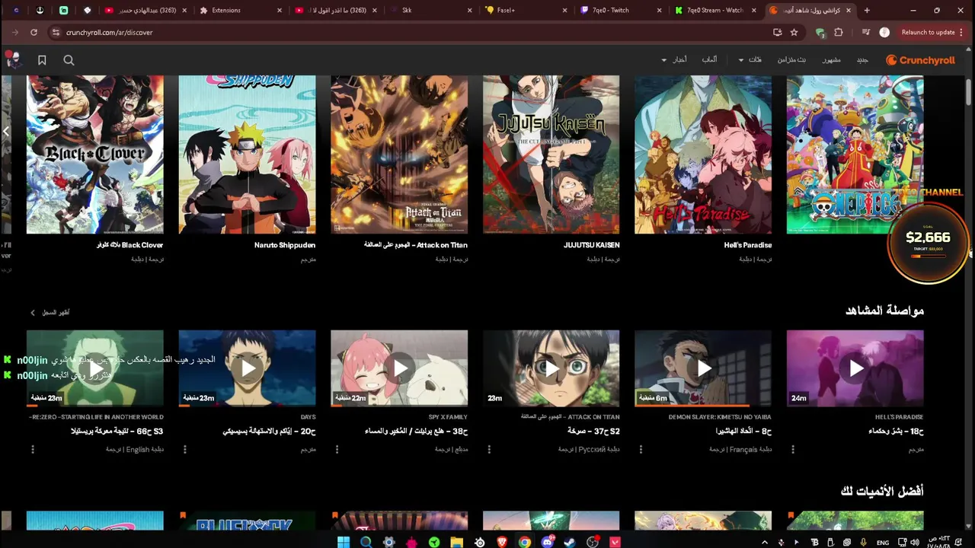The height and width of the screenshot is (548, 975).
Task: Open the JUJUTSU KAISEN title link
Action: coord(592,245)
